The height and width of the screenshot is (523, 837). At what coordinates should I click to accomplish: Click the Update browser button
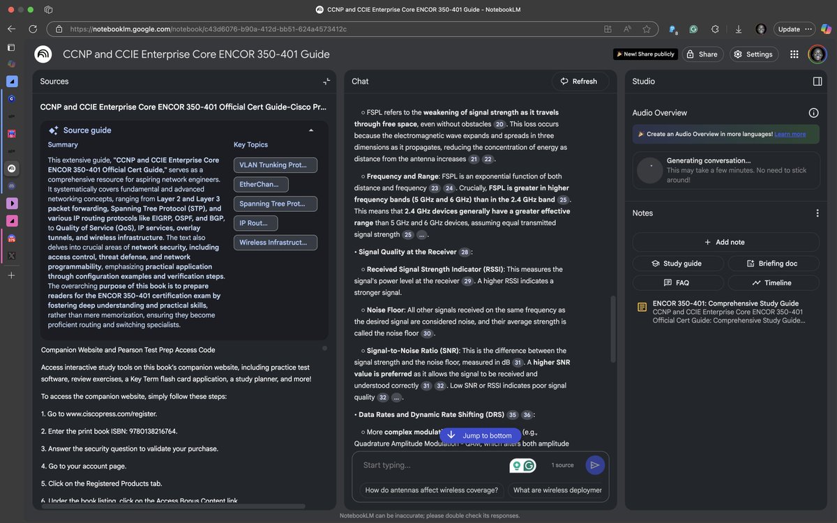click(x=794, y=29)
